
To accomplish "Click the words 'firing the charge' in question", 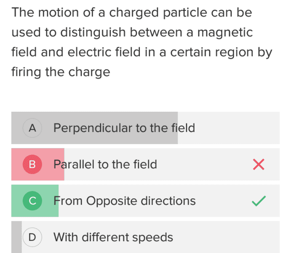I will coord(61,72).
